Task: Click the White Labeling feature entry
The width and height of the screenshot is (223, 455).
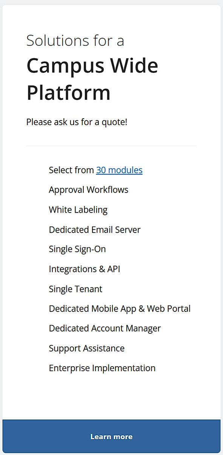Action: click(78, 210)
